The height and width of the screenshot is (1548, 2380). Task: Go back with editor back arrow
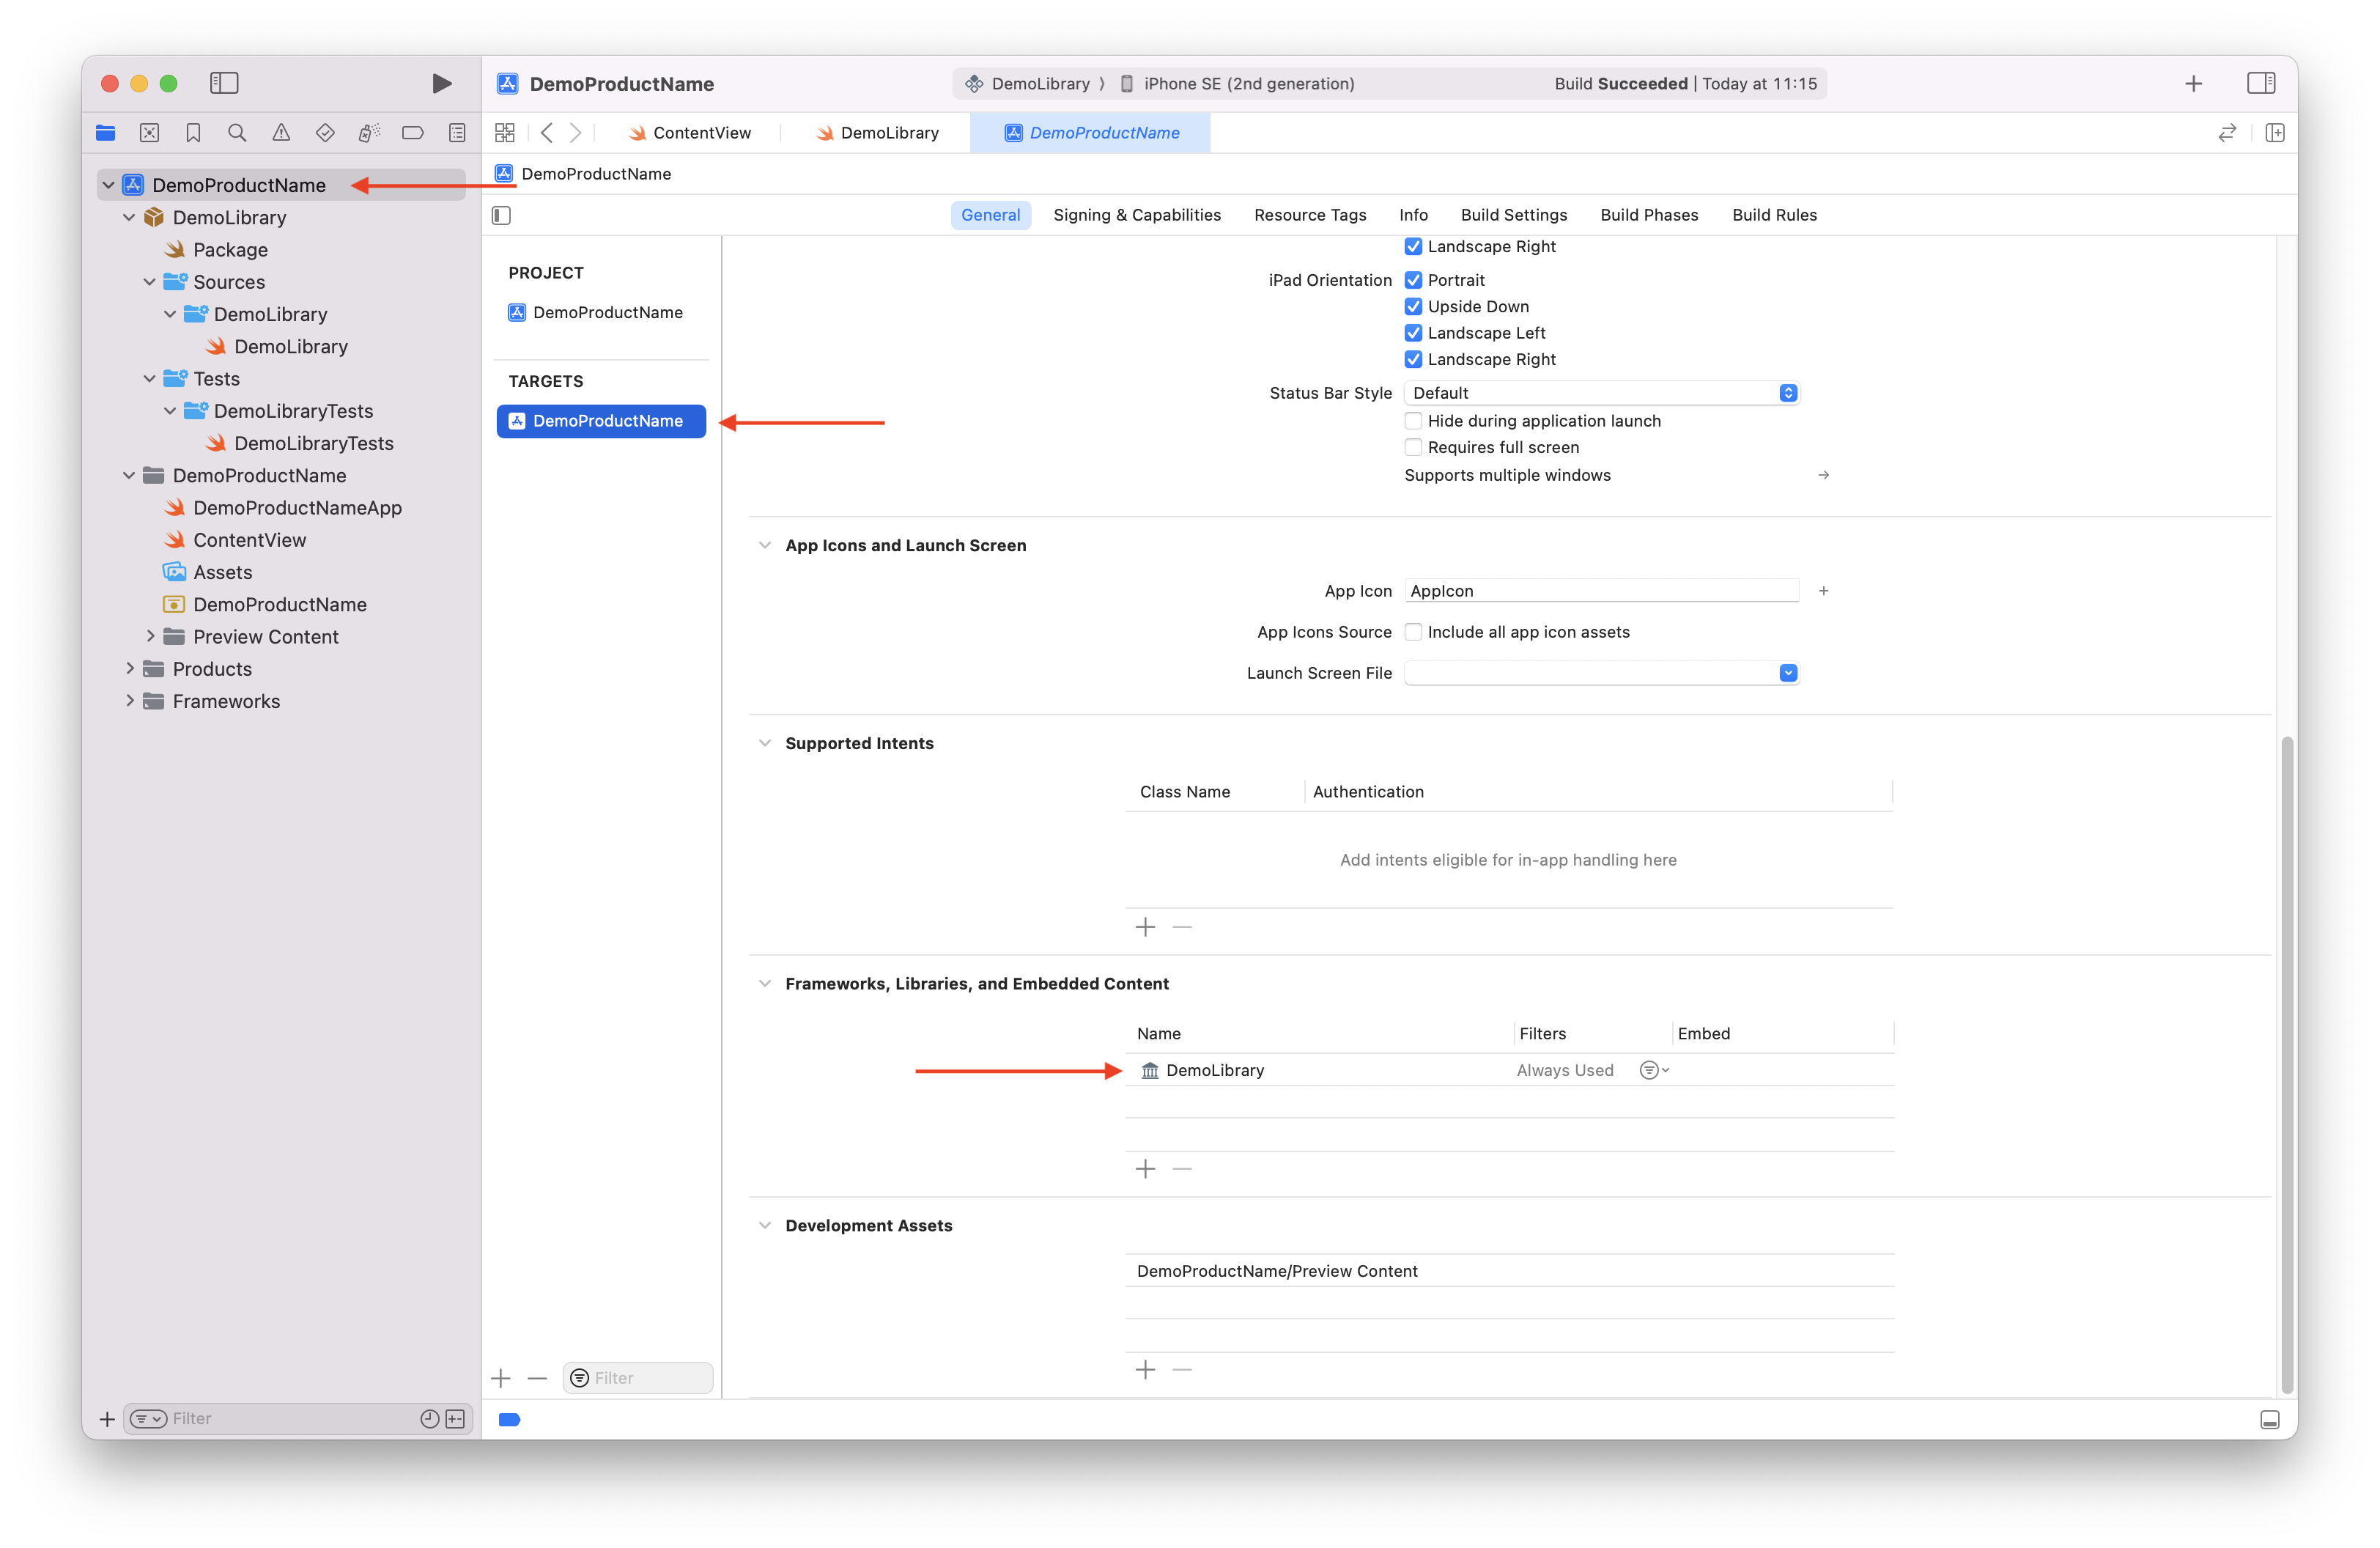pos(546,132)
